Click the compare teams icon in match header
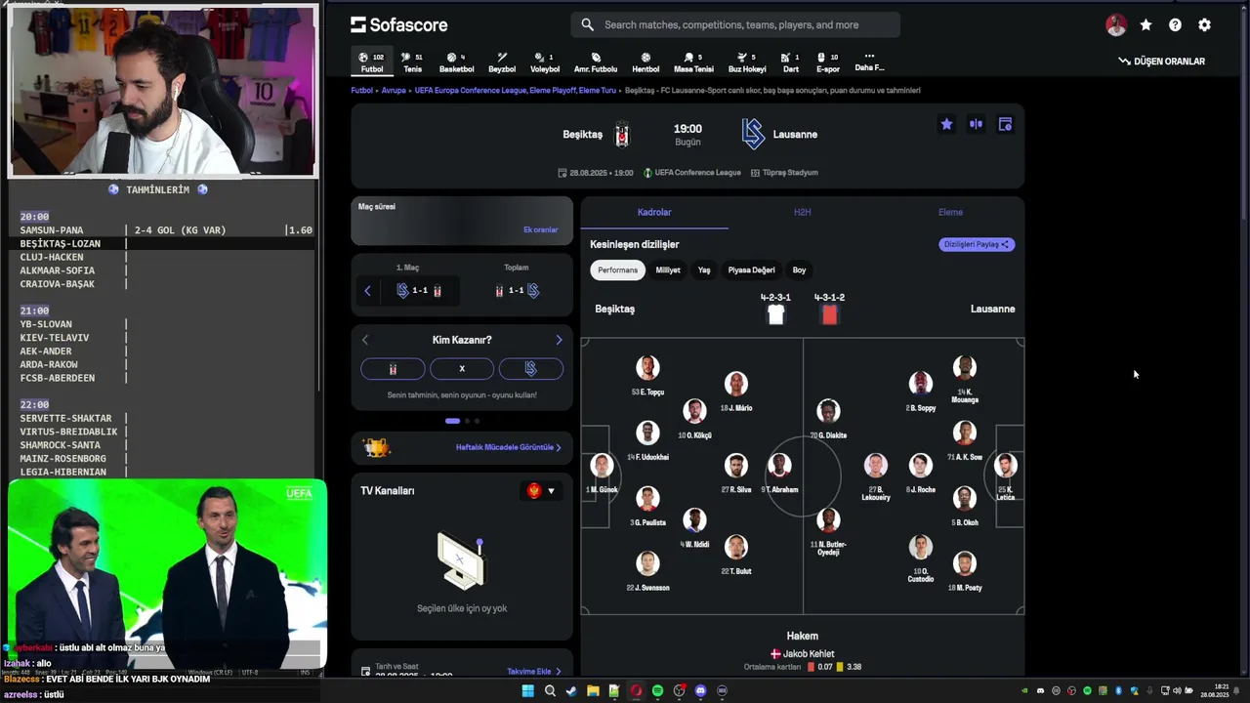The width and height of the screenshot is (1250, 703). (976, 124)
